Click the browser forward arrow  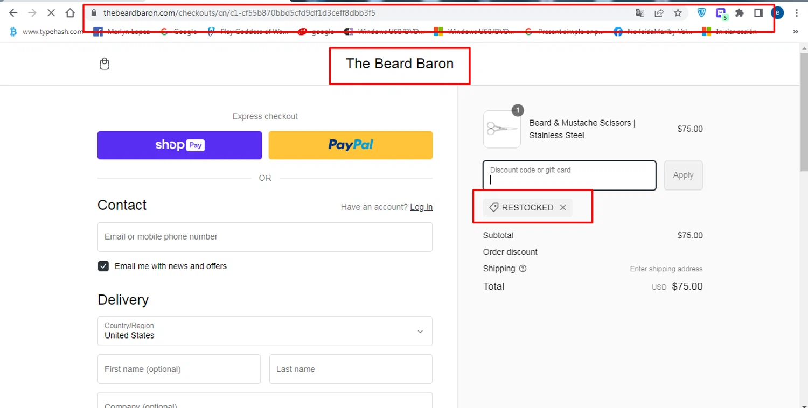click(x=32, y=13)
